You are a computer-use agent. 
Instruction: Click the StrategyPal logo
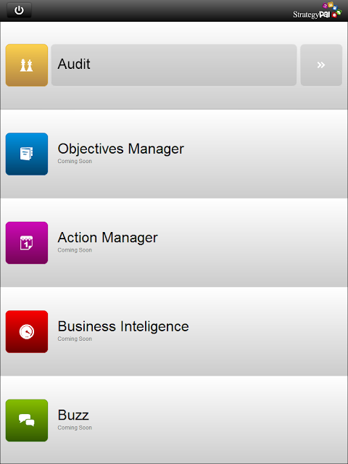tap(318, 11)
